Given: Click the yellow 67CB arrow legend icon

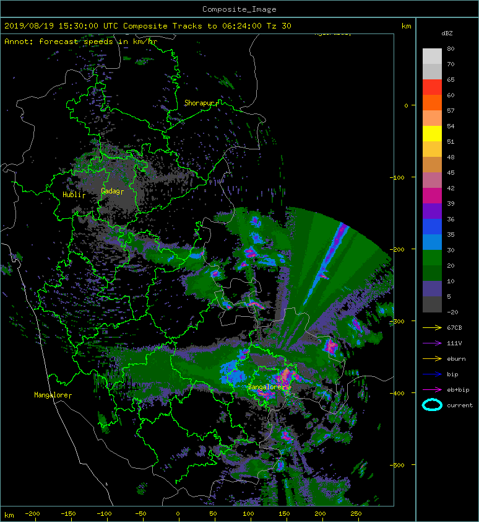Looking at the screenshot, I should click(432, 328).
